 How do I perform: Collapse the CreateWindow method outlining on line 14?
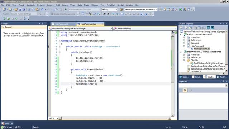[60, 70]
